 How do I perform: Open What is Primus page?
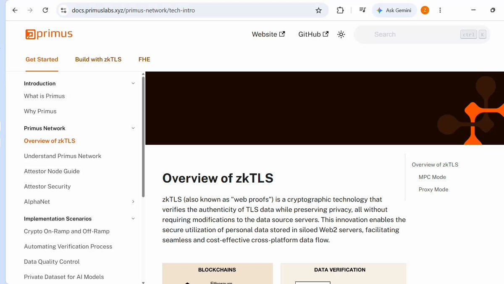click(45, 96)
